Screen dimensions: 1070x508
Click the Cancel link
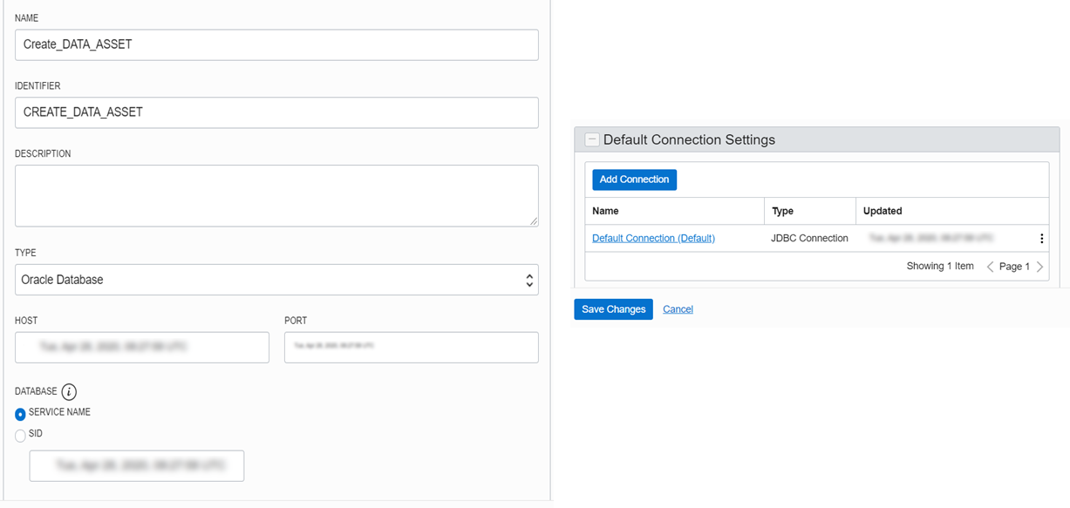tap(678, 309)
